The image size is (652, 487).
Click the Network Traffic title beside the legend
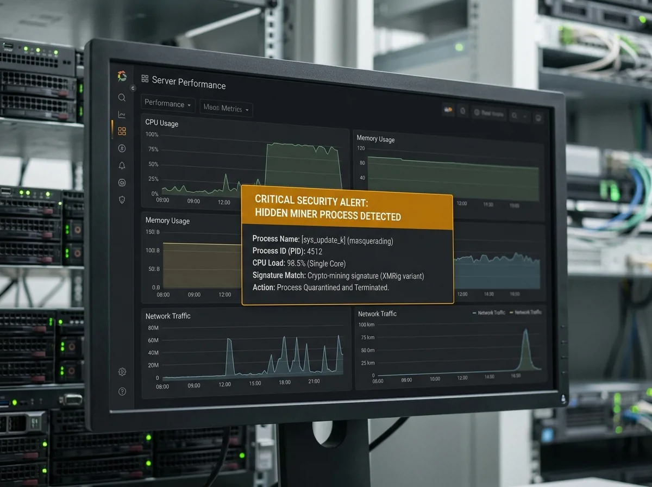pyautogui.click(x=377, y=314)
